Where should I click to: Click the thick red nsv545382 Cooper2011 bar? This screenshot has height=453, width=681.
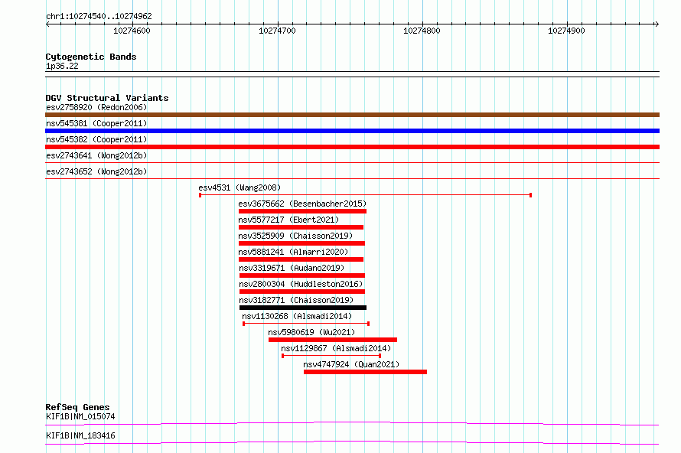(x=352, y=147)
